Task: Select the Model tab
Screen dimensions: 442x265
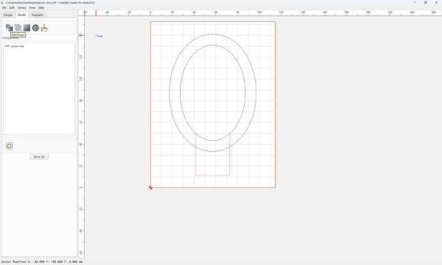Action: pyautogui.click(x=22, y=15)
